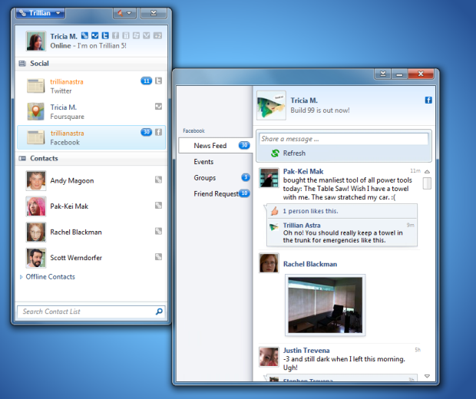Open Rachel Blackman's room photo thumbnail
Screen dimensions: 476x399
point(325,305)
